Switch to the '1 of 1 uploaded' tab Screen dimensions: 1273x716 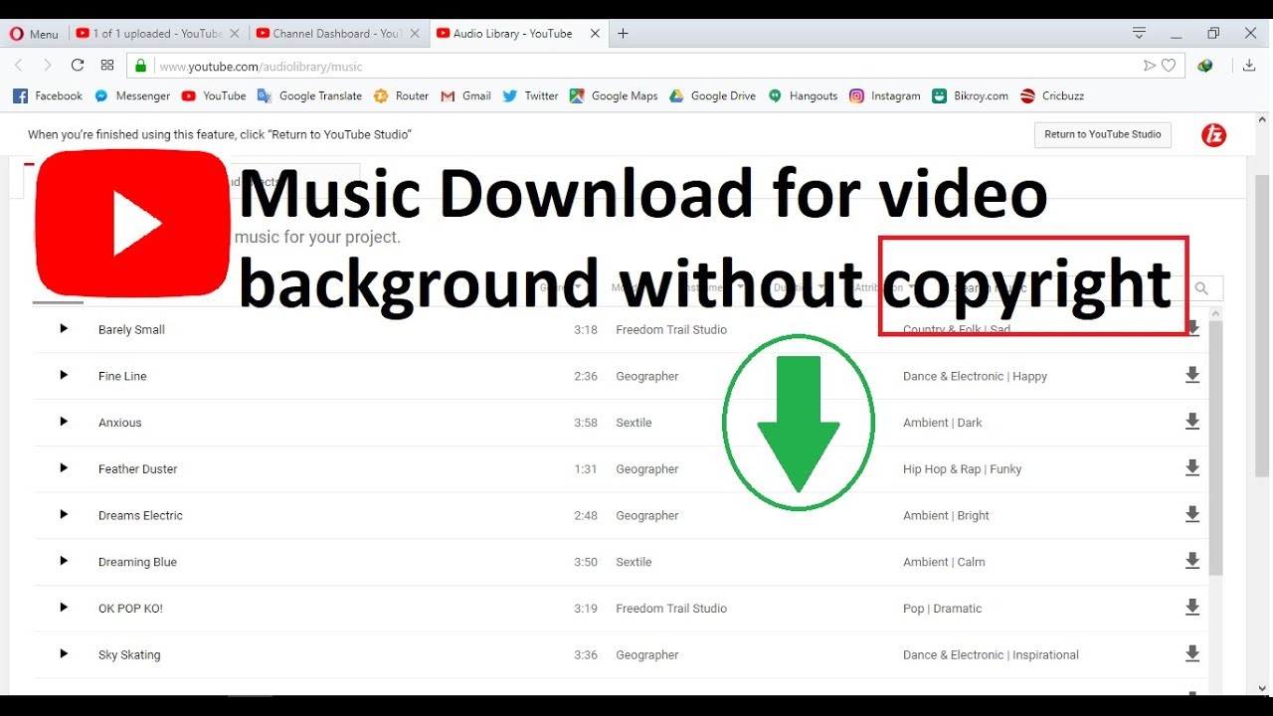point(157,34)
